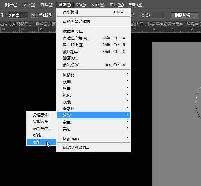Viewport: 201px width, 186px height.
Task: Toggle the 消除锯齿 checkbox
Action: (x=33, y=15)
